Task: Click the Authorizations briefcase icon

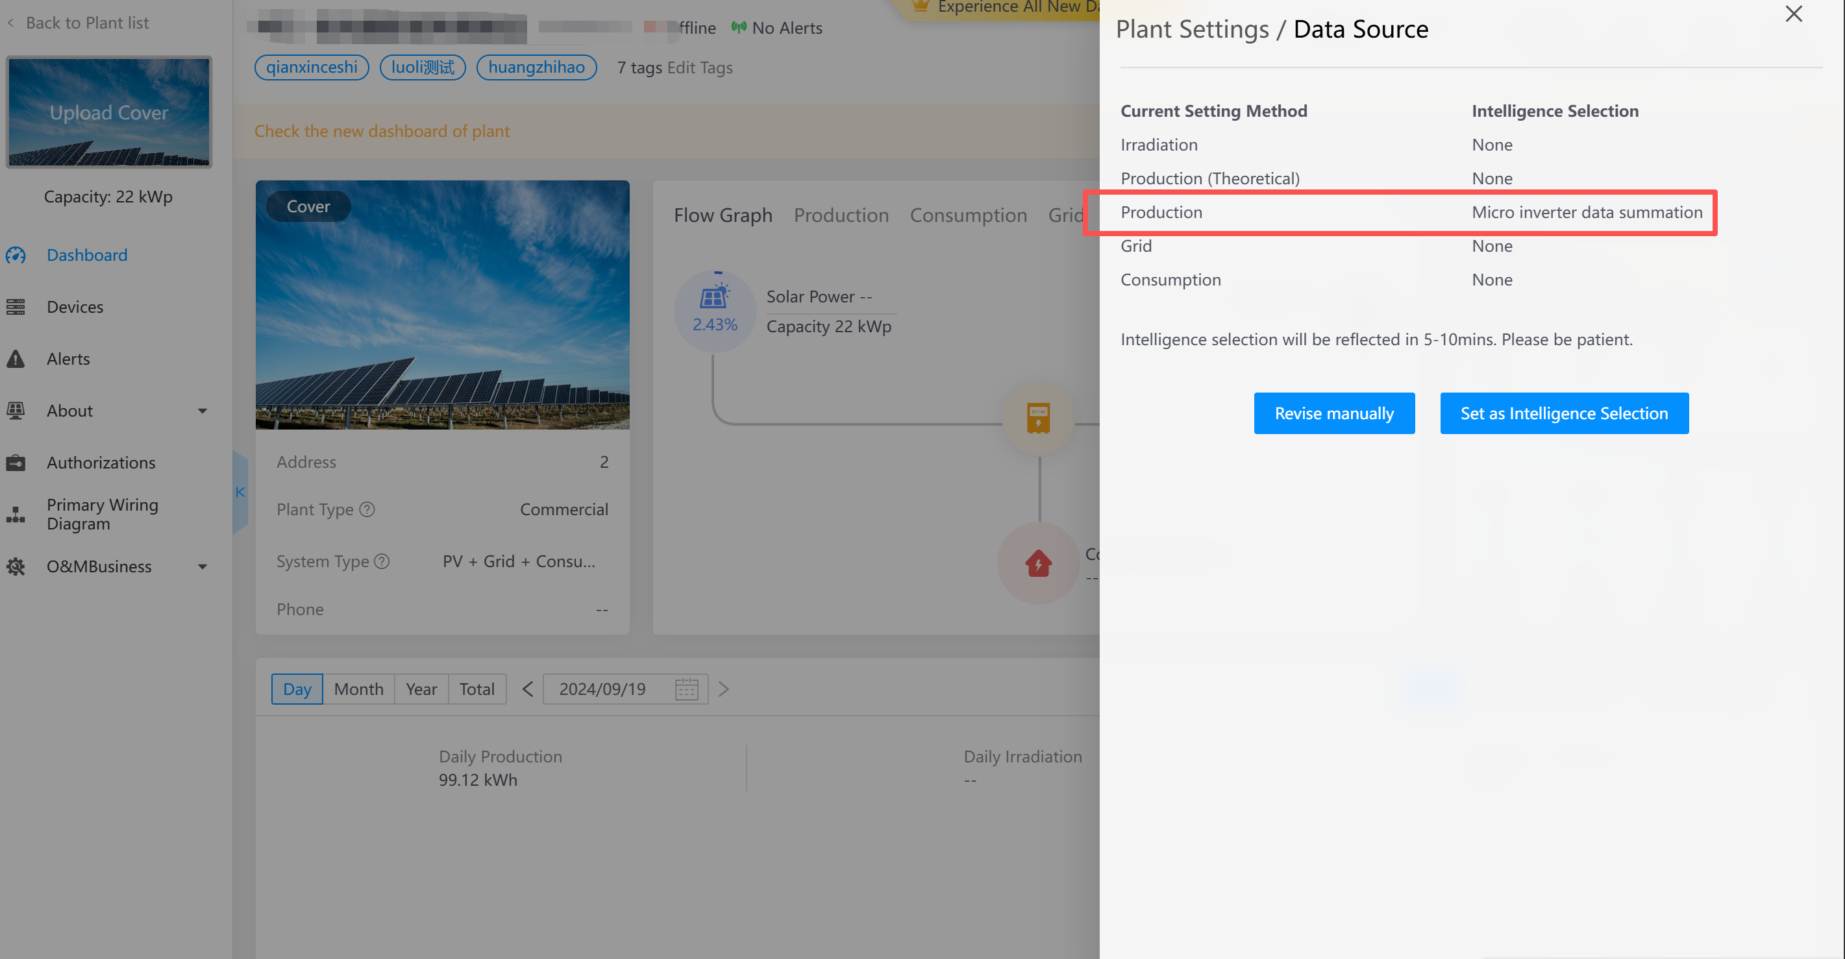Action: tap(16, 463)
